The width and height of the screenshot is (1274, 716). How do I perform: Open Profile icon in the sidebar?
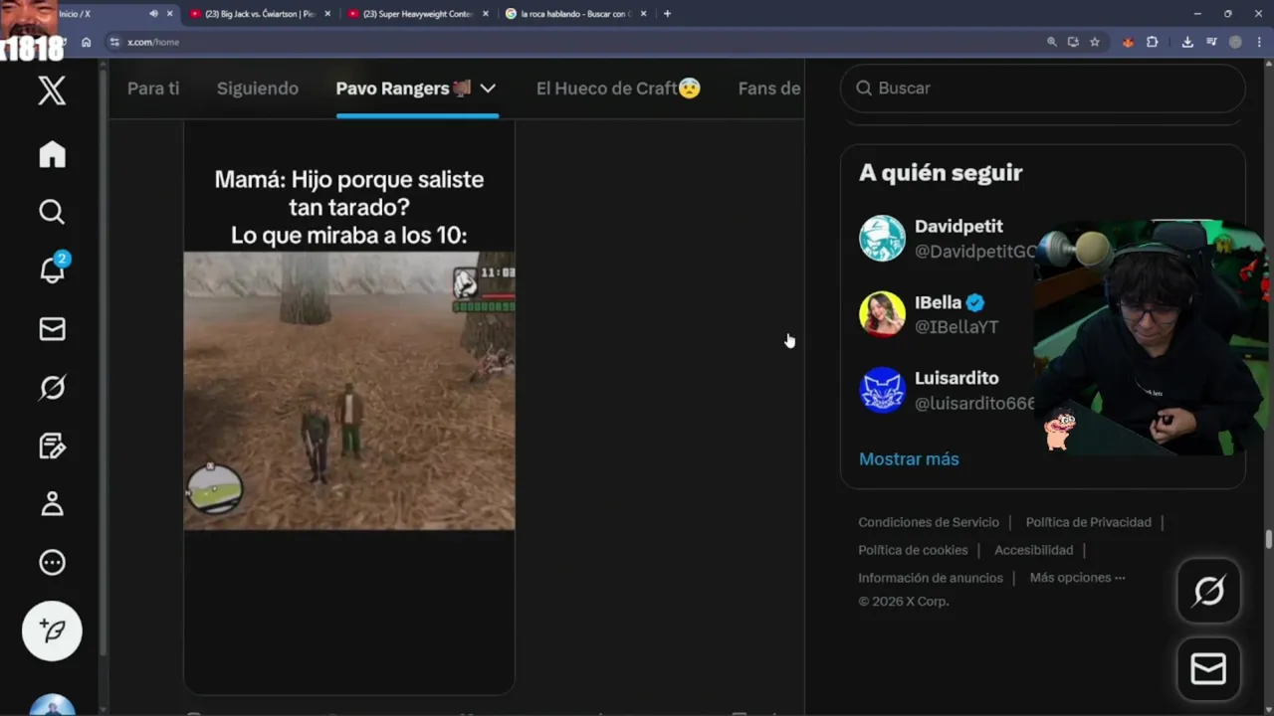(x=52, y=503)
